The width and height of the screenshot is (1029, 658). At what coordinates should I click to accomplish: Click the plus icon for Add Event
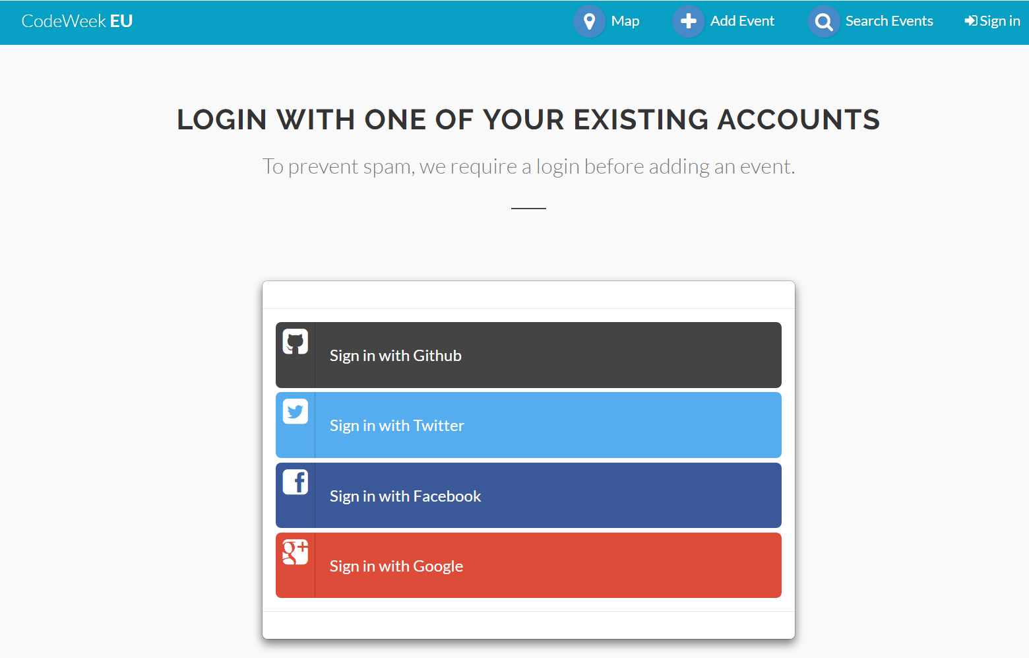[x=689, y=22]
